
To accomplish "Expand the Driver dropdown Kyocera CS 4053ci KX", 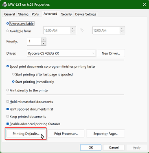I will 61,53.
